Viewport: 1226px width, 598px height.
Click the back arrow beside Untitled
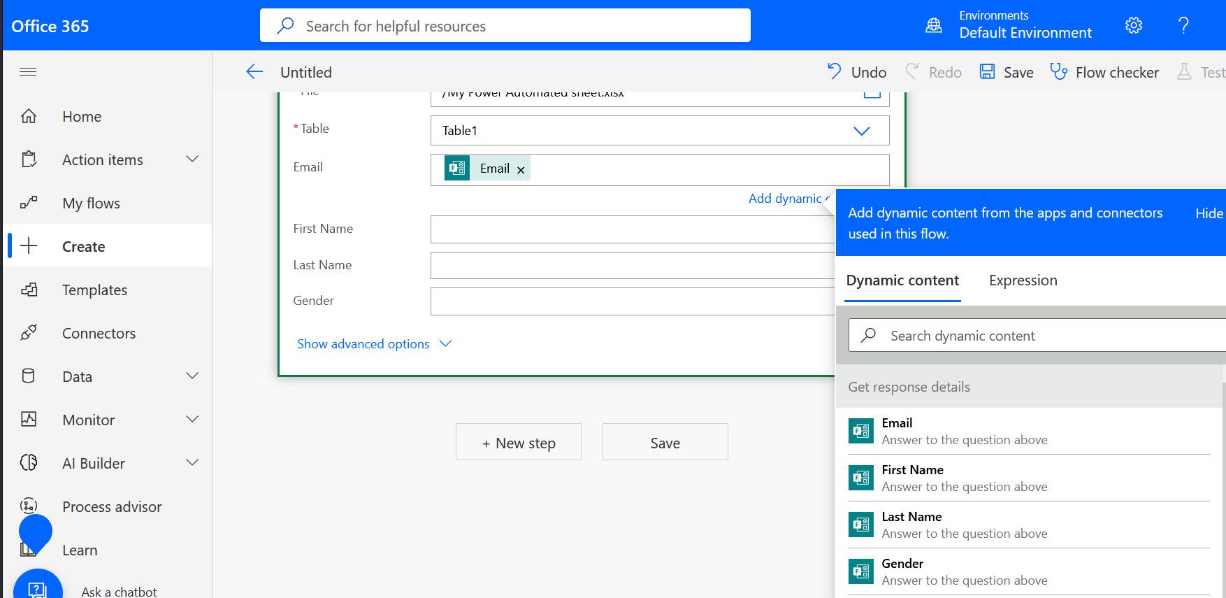254,72
